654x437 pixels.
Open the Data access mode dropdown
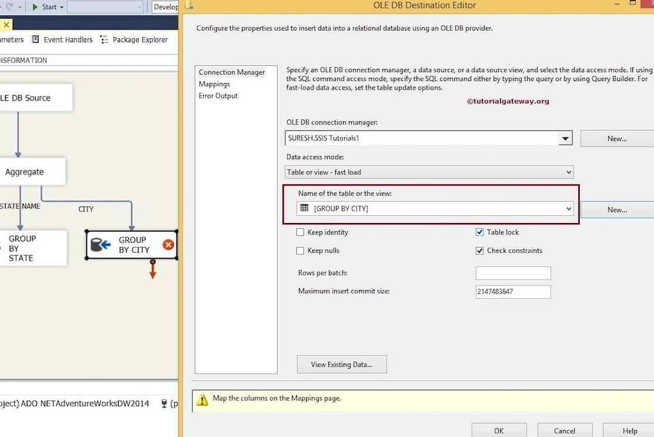point(568,172)
